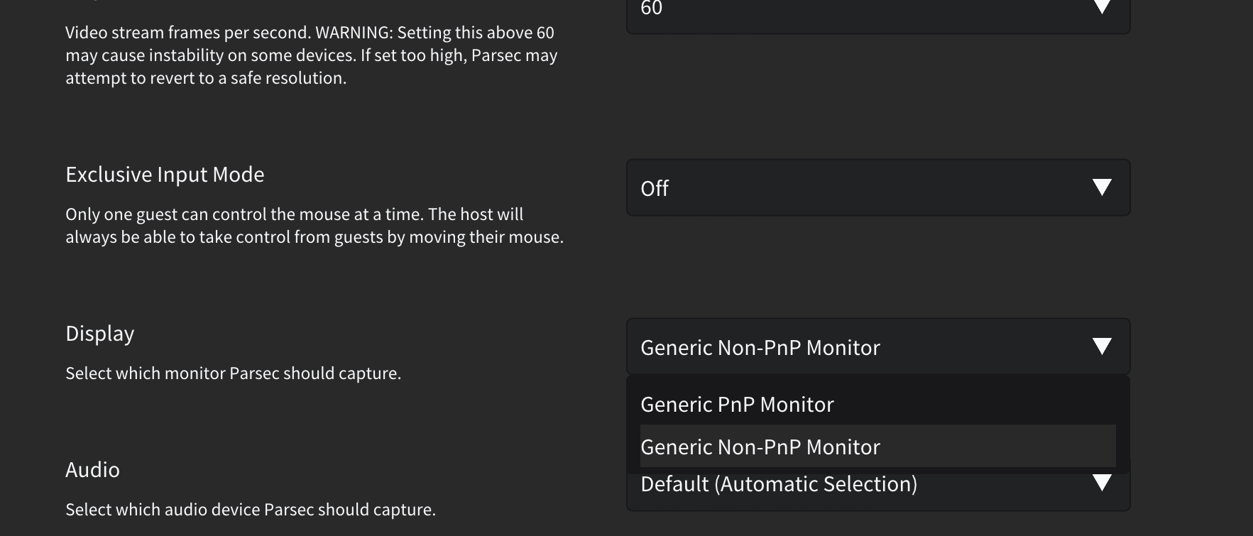Click the triangle arrow on the Display dropdown
Viewport: 1253px width, 536px height.
tap(1102, 346)
